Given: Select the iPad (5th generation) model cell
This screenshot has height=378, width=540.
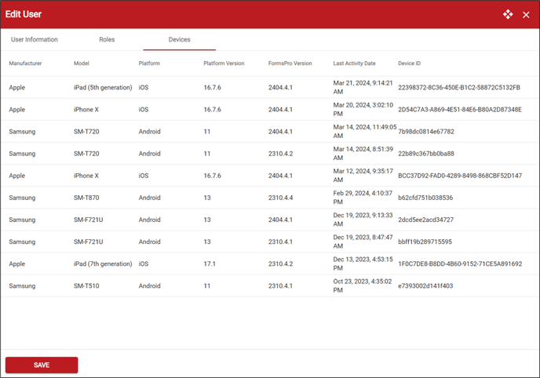Looking at the screenshot, I should 103,87.
